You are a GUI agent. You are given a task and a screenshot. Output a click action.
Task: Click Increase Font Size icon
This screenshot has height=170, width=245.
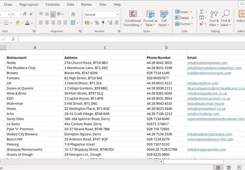pos(25,14)
